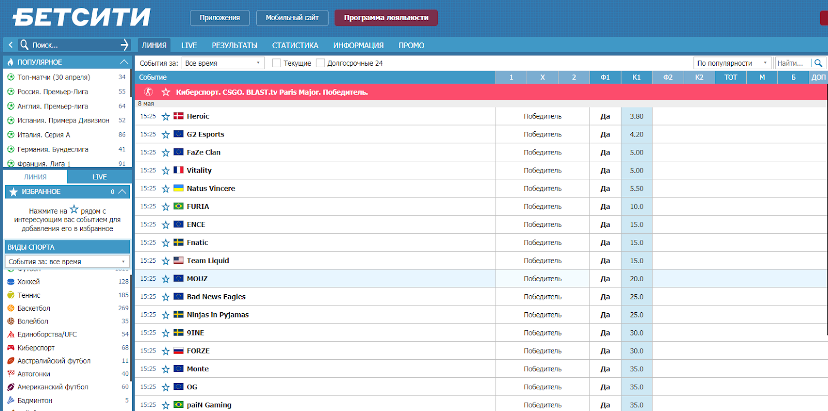
Task: Open Россия. Премьер-Лига link
Action: (x=53, y=92)
